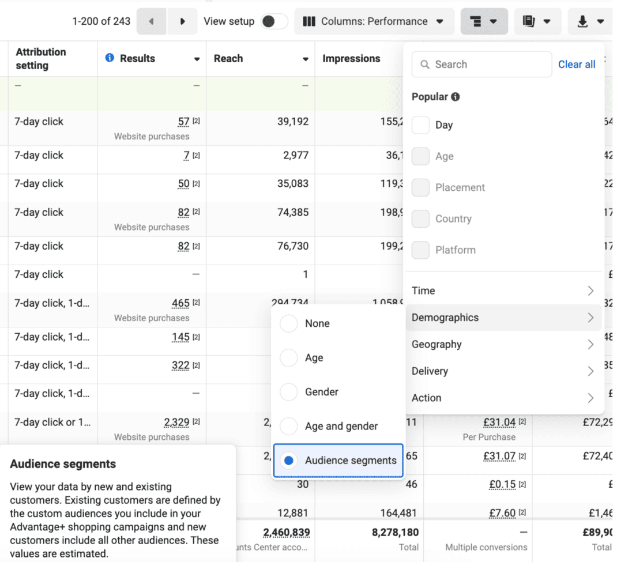Click the 2,329 results value
Screen dimensions: 617x562
(176, 422)
